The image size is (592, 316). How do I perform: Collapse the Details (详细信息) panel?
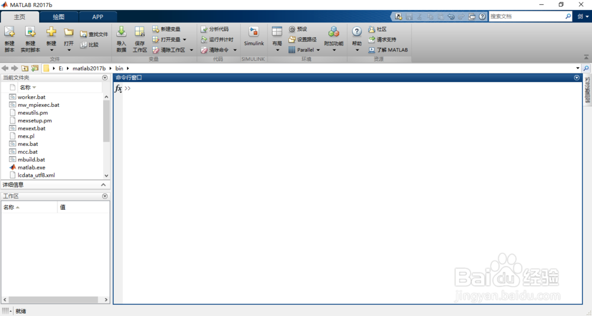[104, 184]
